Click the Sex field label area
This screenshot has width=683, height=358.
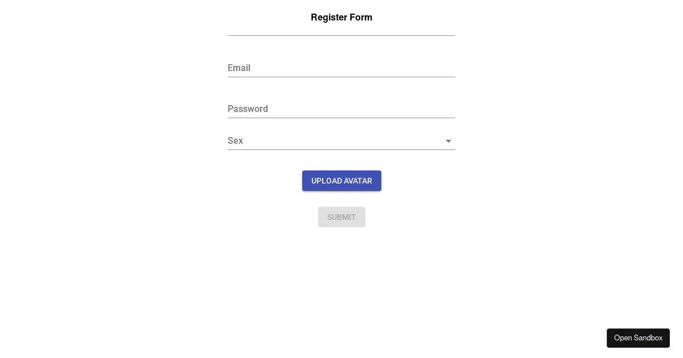coord(235,141)
